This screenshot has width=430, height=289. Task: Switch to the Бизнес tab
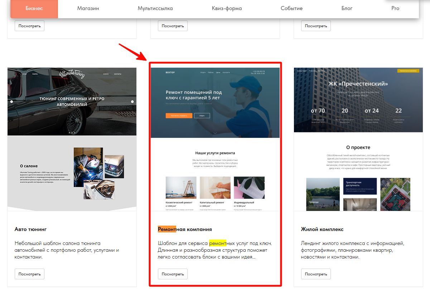[34, 8]
